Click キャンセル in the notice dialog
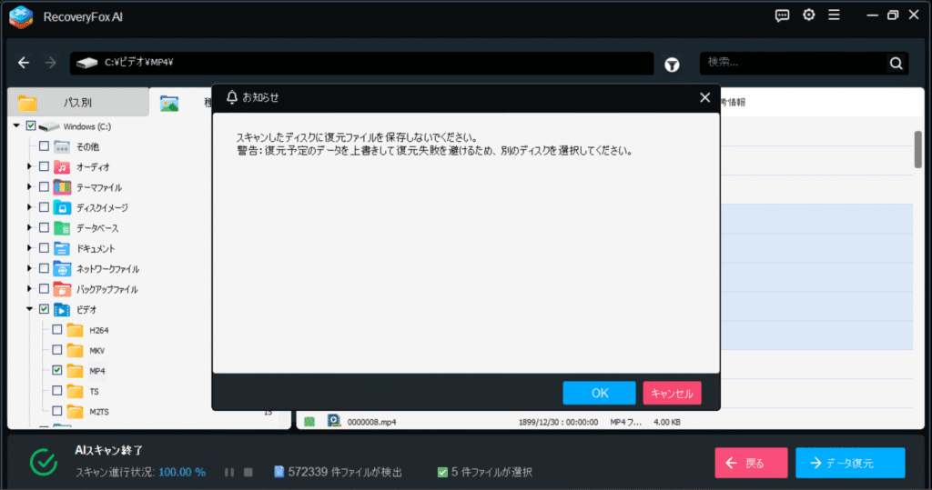Viewport: 932px width, 490px height. click(x=672, y=394)
